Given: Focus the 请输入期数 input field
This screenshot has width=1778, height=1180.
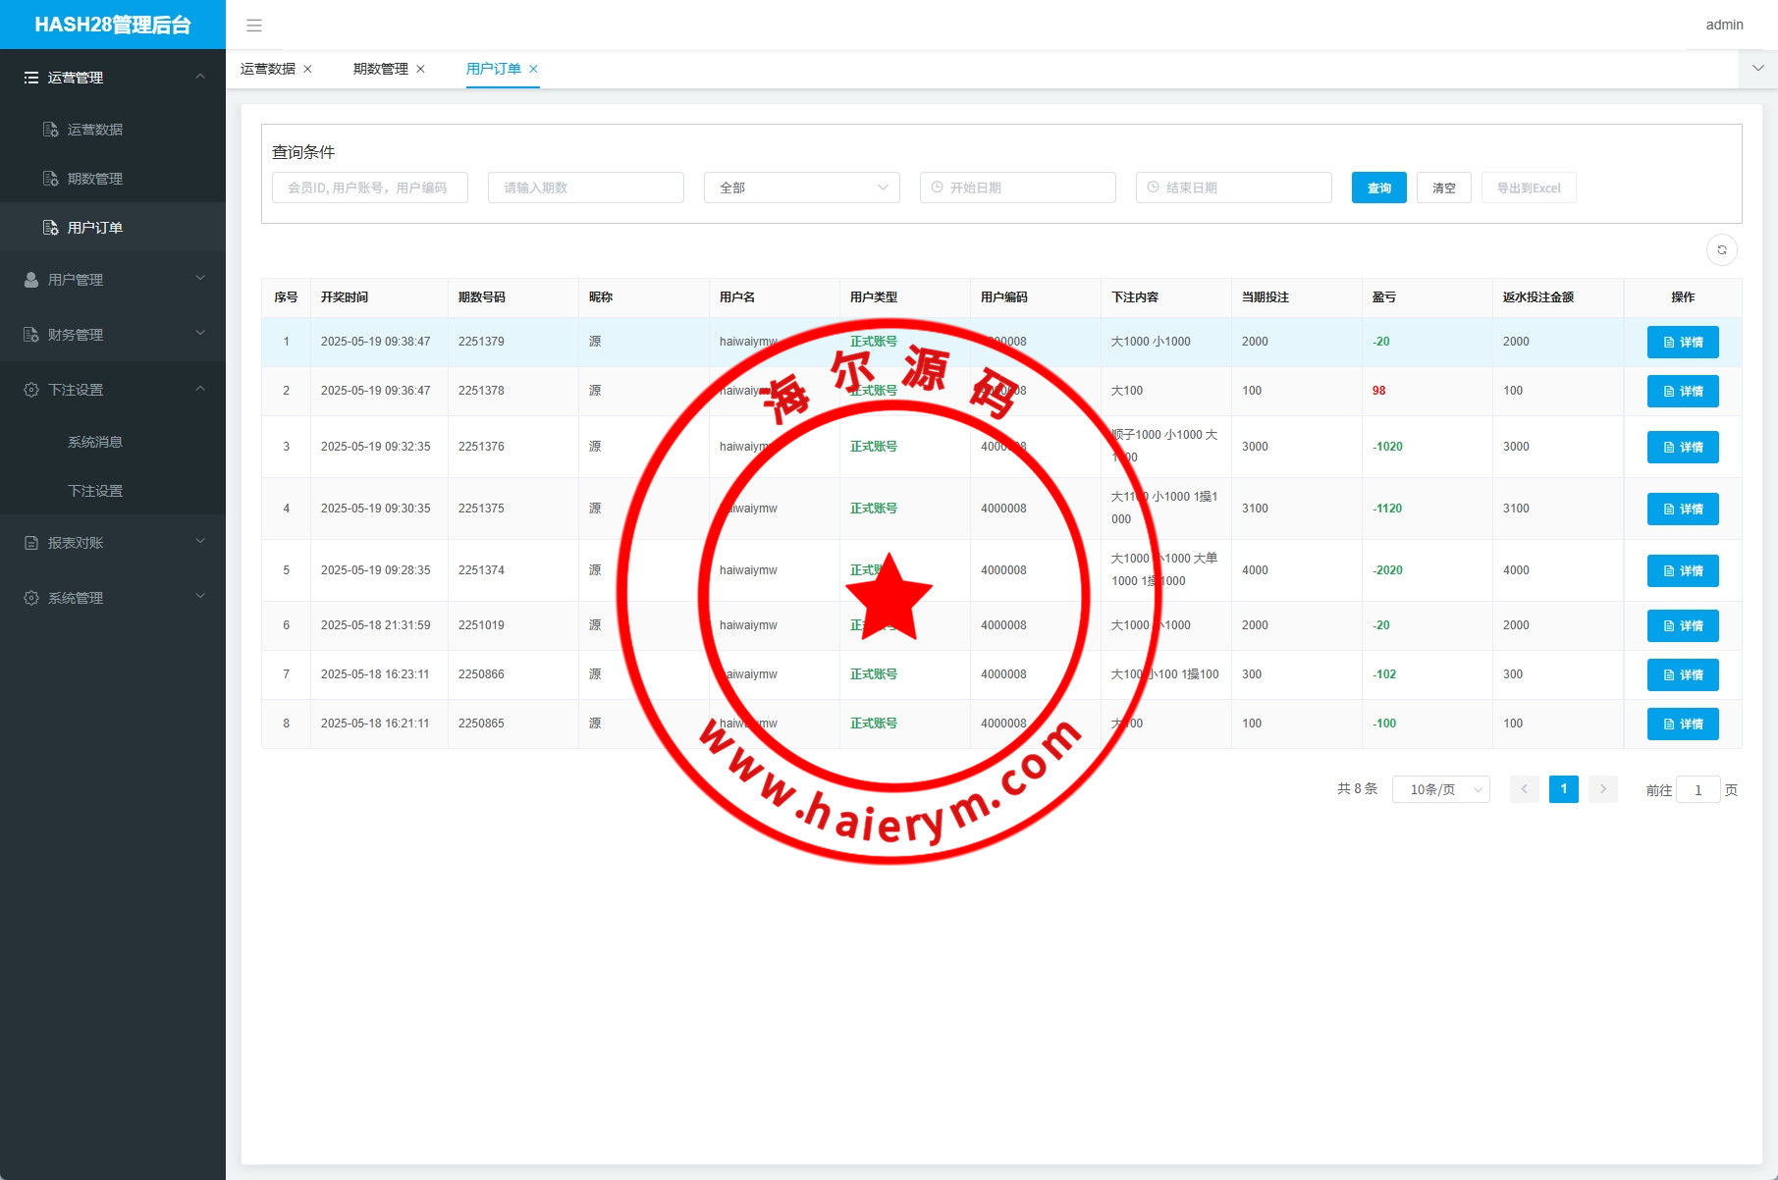Looking at the screenshot, I should [x=585, y=188].
